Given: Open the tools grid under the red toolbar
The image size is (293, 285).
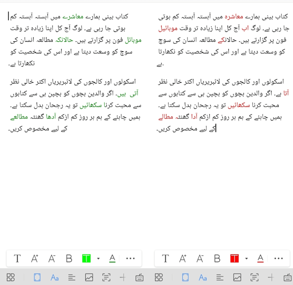Looking at the screenshot, I should tap(159, 277).
